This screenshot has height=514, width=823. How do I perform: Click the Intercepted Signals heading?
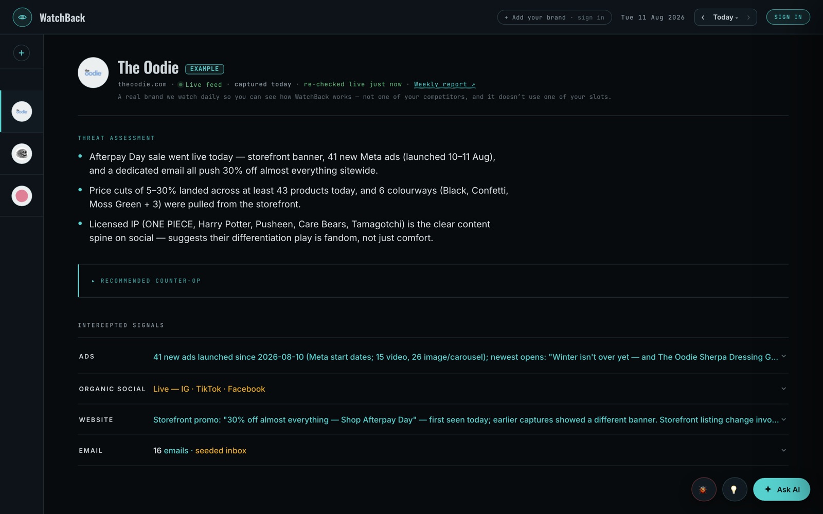121,325
